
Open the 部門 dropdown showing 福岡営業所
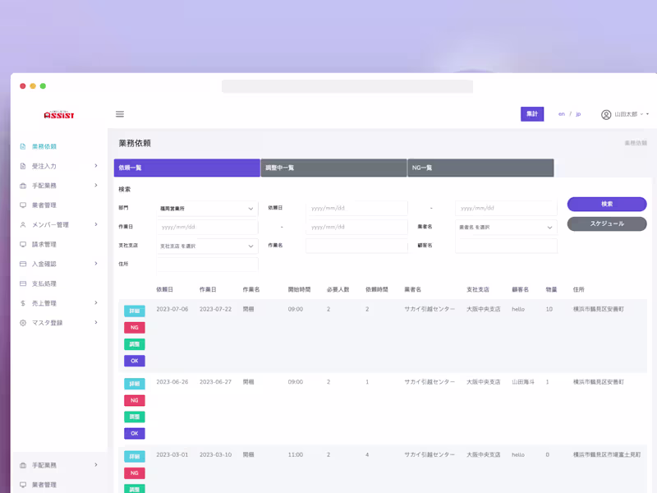(207, 209)
